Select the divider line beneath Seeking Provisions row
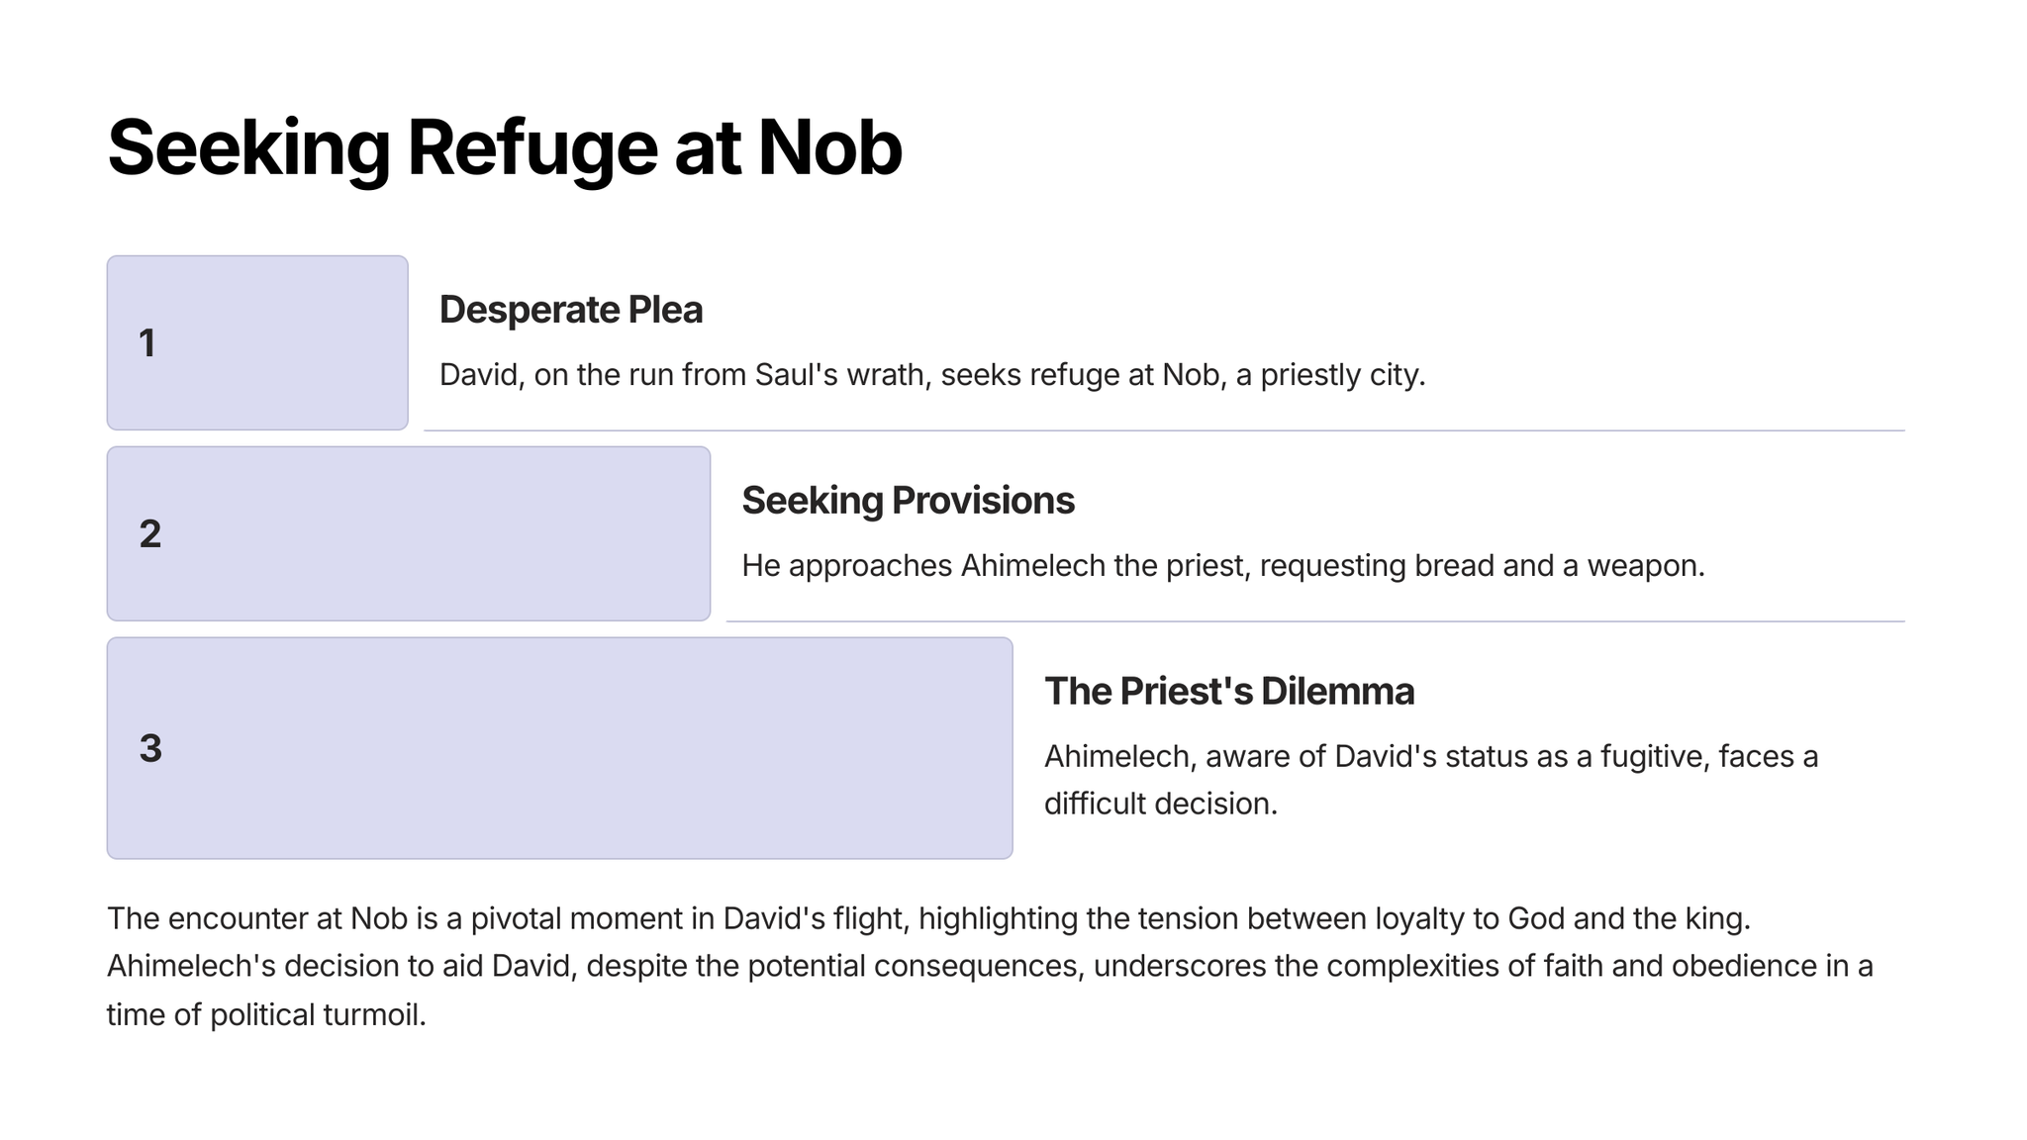 1314,621
